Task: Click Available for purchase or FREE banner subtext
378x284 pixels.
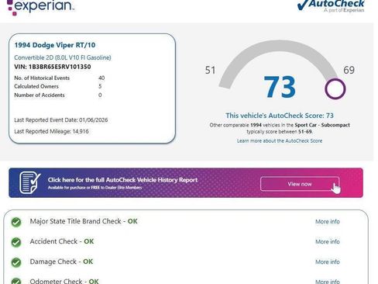Action: click(94, 188)
